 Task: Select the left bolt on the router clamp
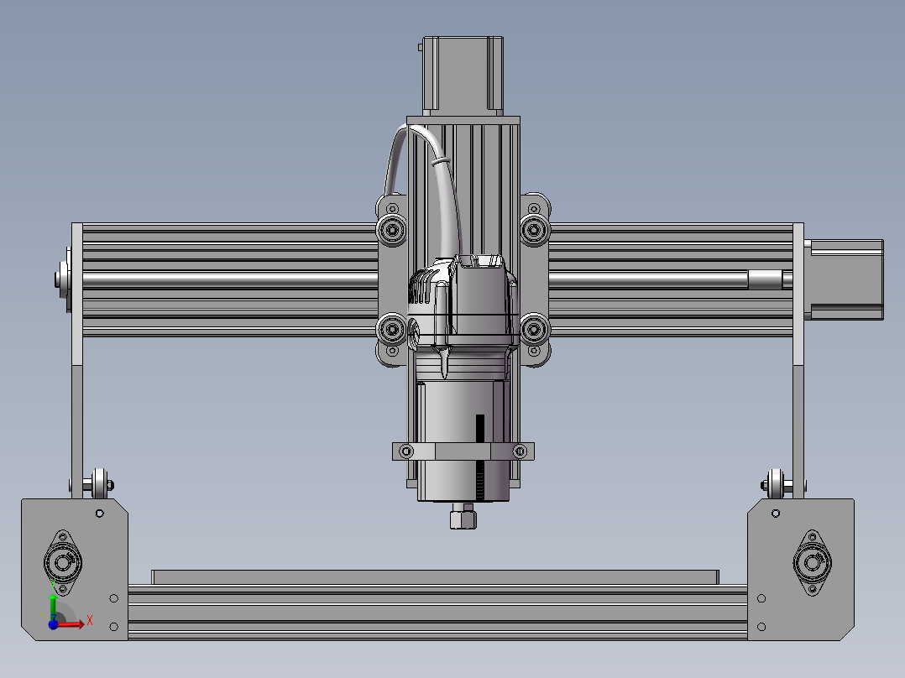click(406, 451)
